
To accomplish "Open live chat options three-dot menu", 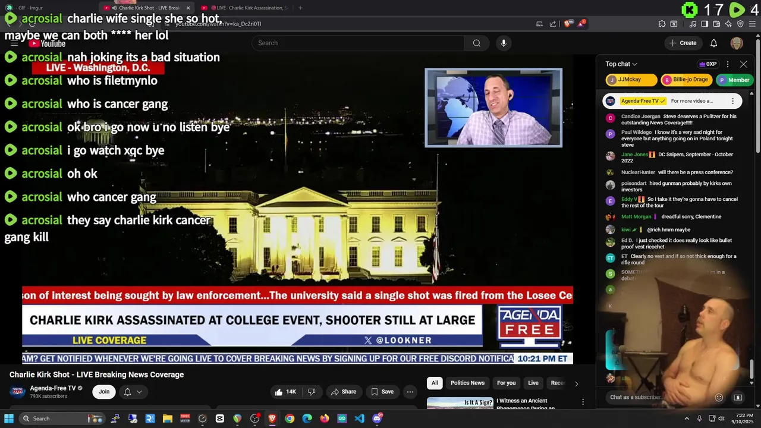I will (727, 64).
